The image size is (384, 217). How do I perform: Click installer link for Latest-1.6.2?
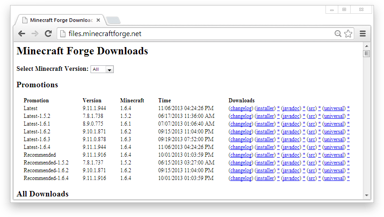[265, 132]
